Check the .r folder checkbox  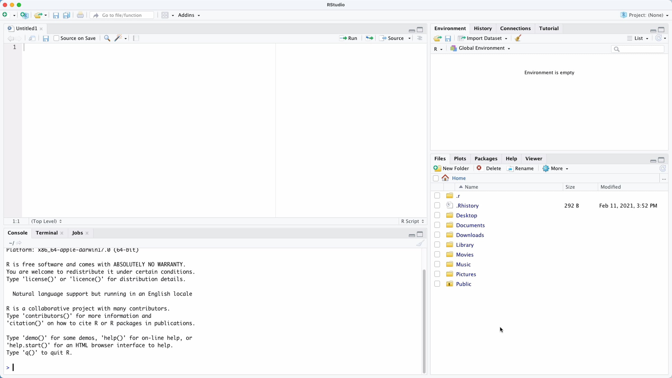click(437, 195)
